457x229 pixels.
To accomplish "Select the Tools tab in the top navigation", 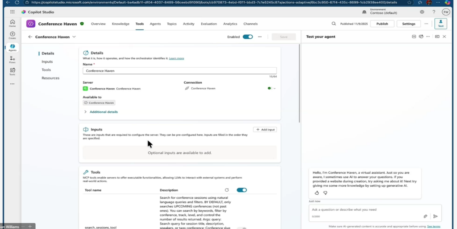I will coord(140,24).
